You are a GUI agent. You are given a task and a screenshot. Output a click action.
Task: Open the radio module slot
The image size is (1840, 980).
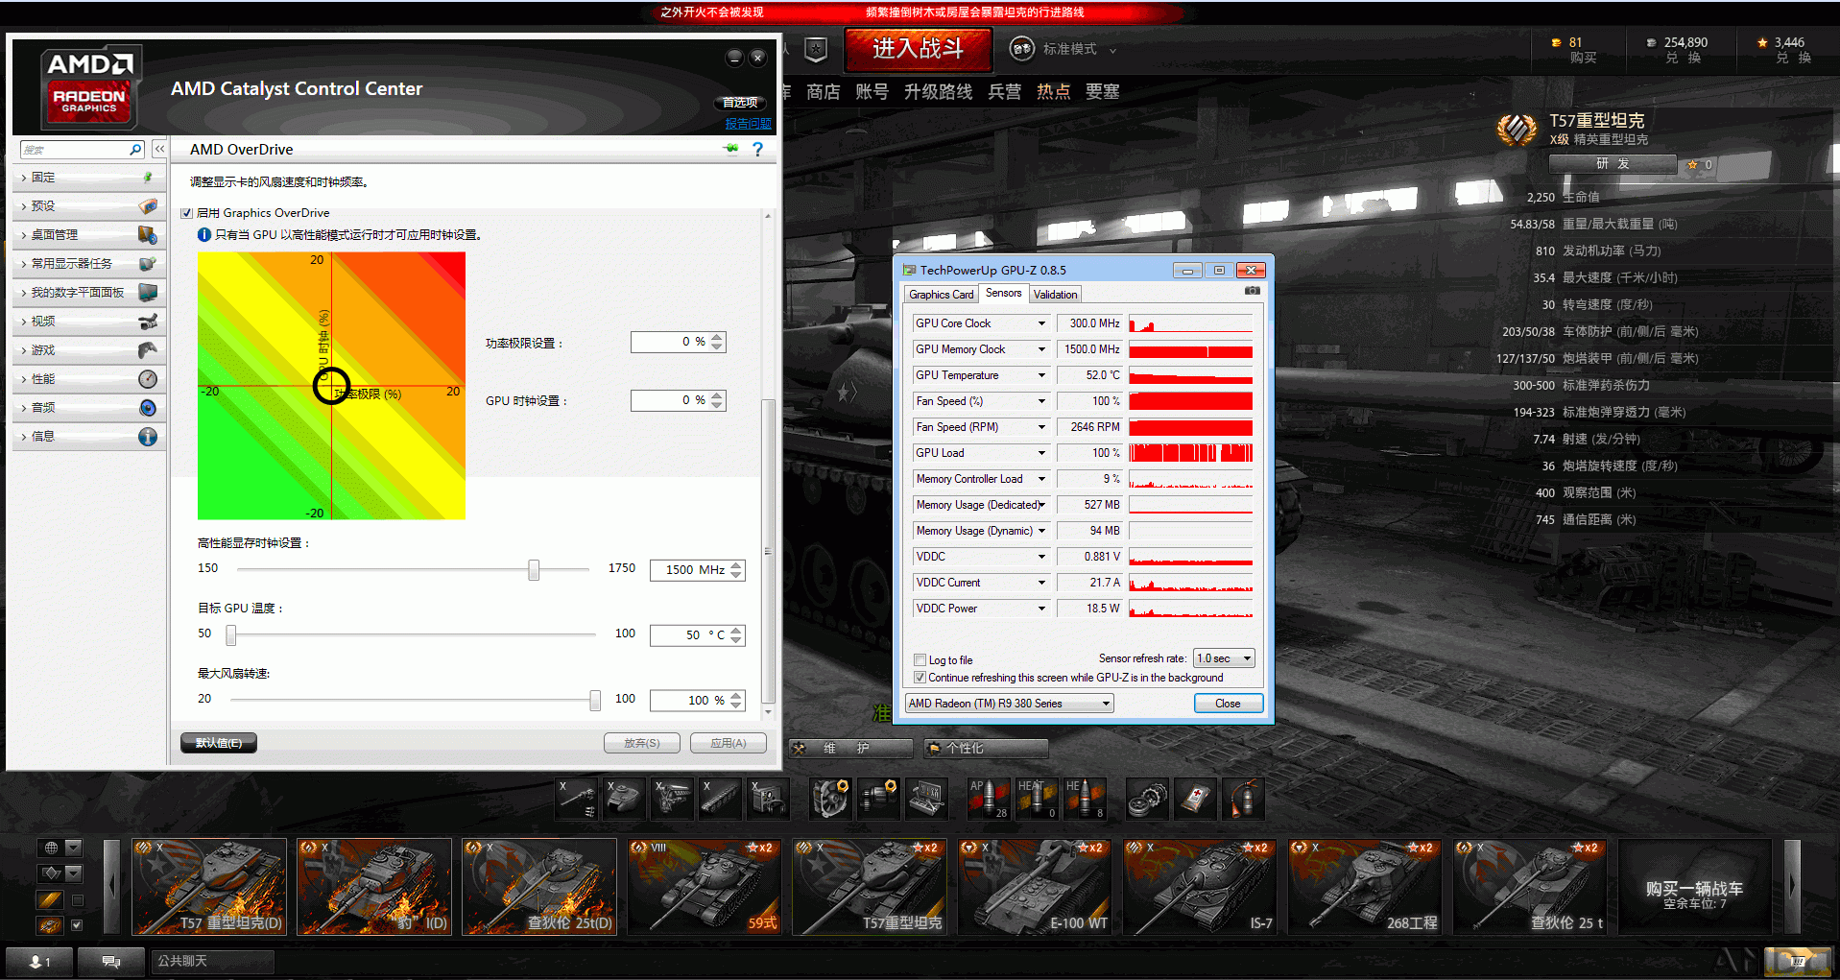(767, 799)
